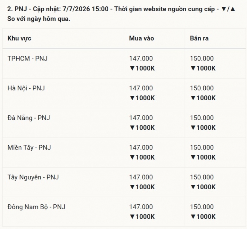Image resolution: width=247 pixels, height=229 pixels.
Task: Click Đà Nẵng buy price 147.000
Action: 141,118
